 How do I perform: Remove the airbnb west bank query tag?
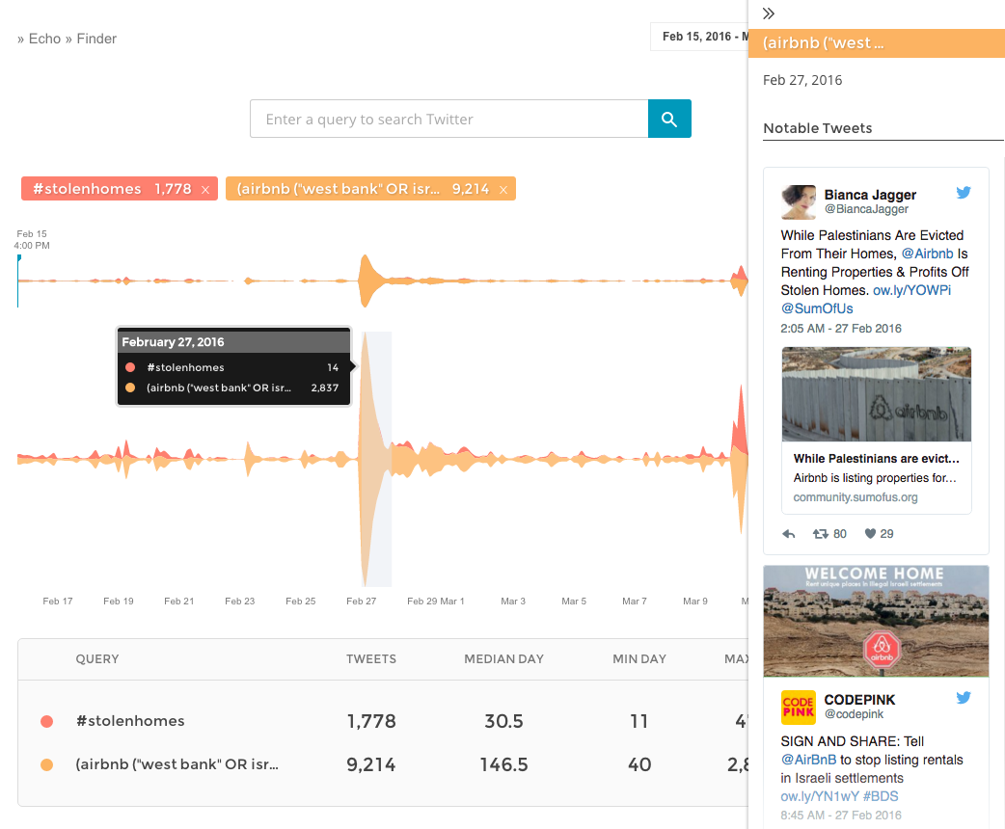(503, 190)
